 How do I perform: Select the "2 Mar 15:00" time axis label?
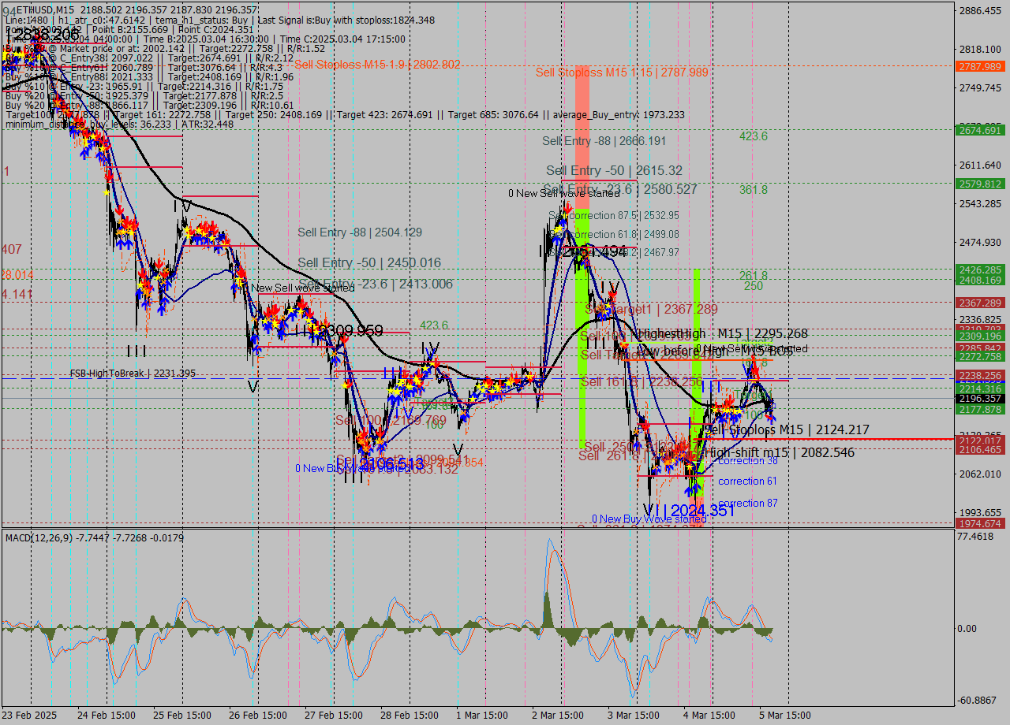click(x=558, y=716)
